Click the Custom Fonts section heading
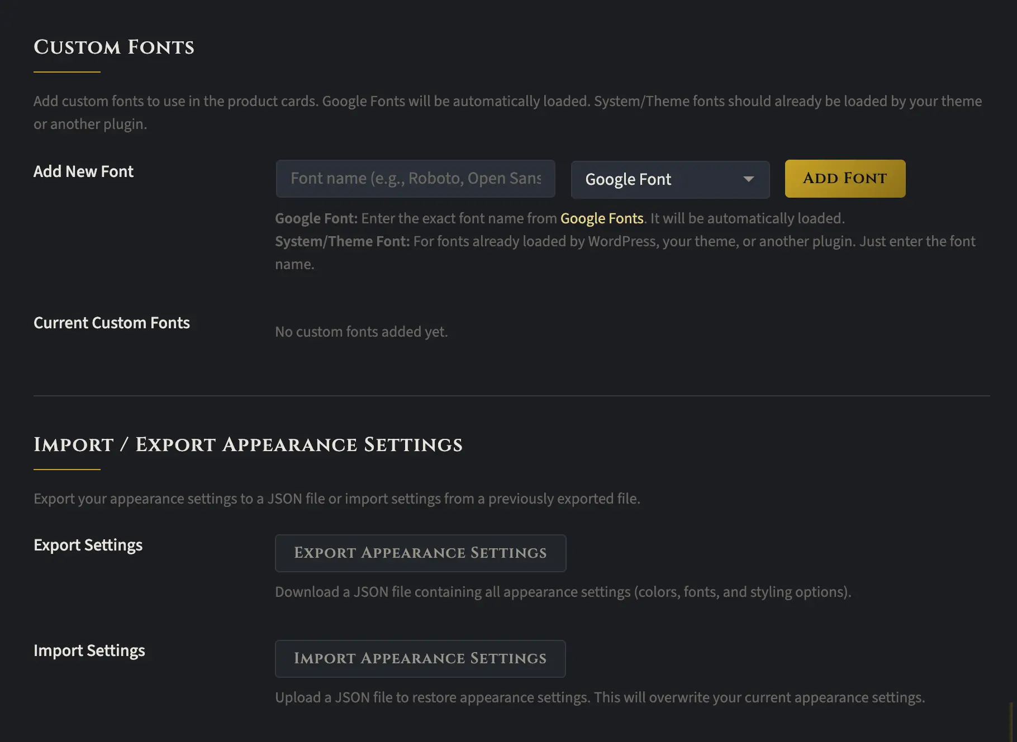The height and width of the screenshot is (742, 1017). 114,47
